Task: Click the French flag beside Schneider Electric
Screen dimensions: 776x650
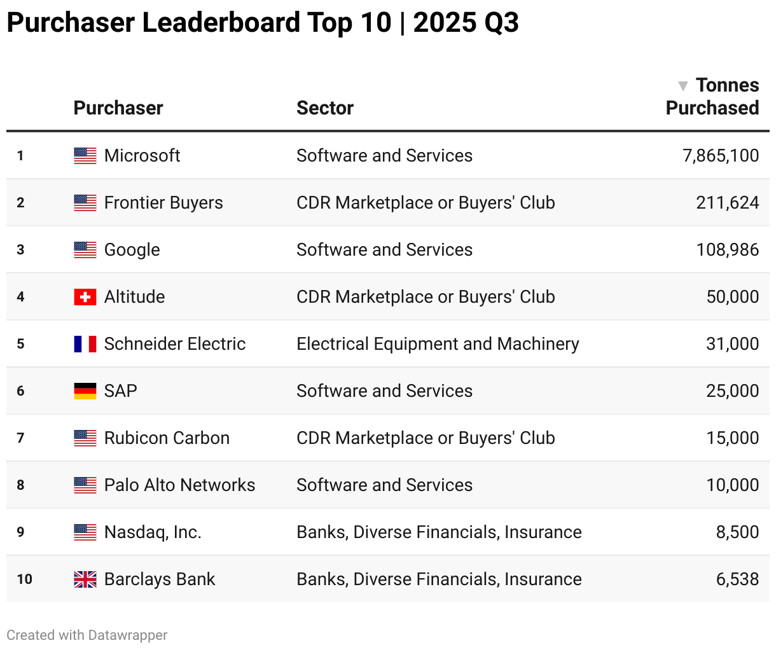Action: (x=85, y=344)
